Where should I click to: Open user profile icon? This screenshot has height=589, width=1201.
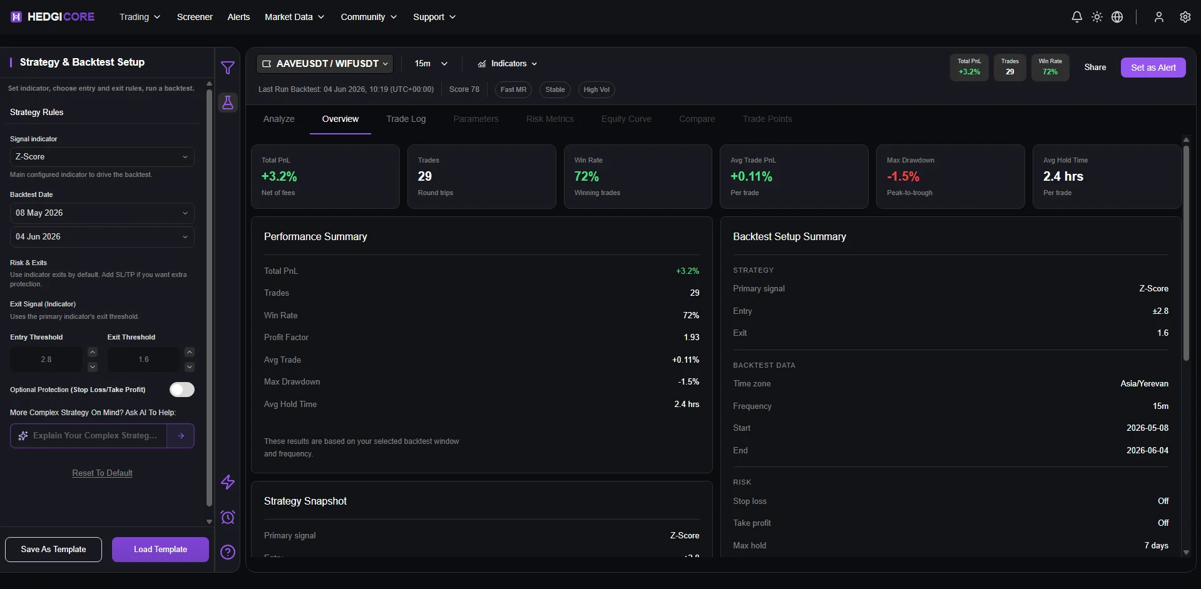pos(1158,17)
